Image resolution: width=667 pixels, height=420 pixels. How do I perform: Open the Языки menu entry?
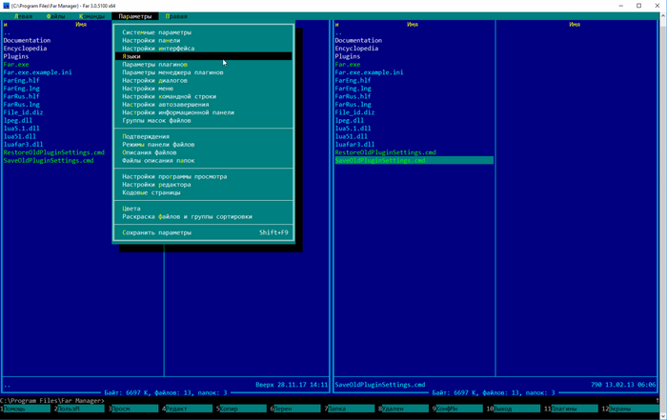point(131,56)
